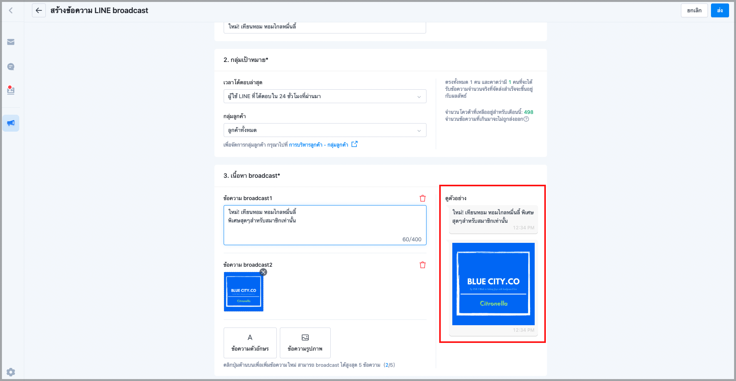Screen dimensions: 736x381
Task: Click the 2. กลุ่มเป้าหมาย* heading
Action: 246,60
